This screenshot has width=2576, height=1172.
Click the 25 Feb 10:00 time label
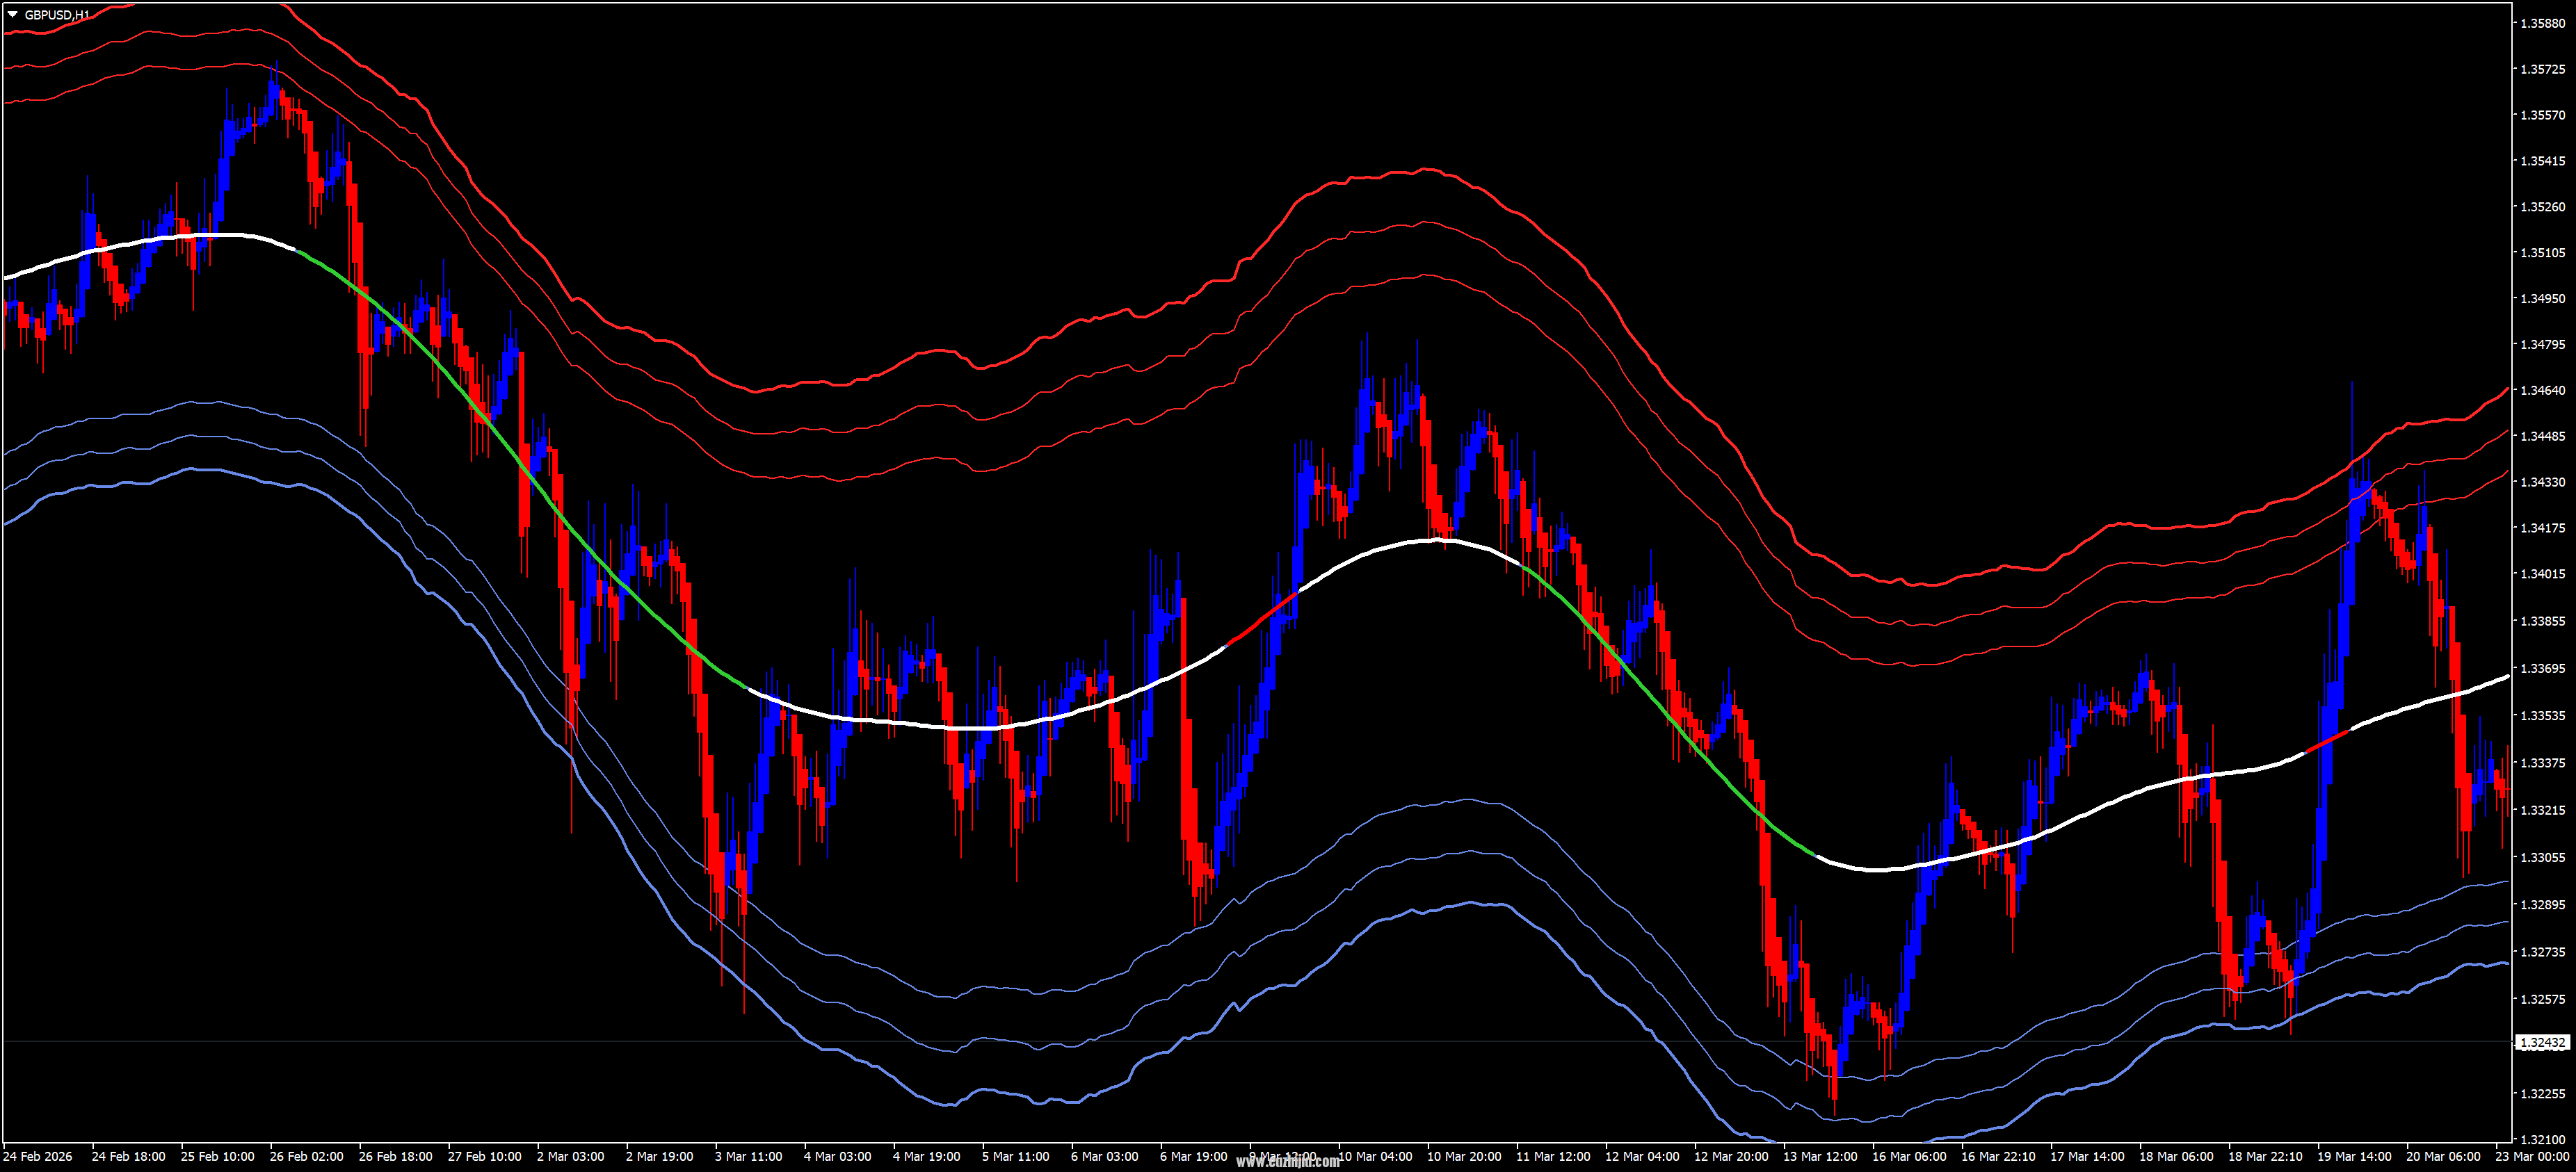pos(218,1156)
